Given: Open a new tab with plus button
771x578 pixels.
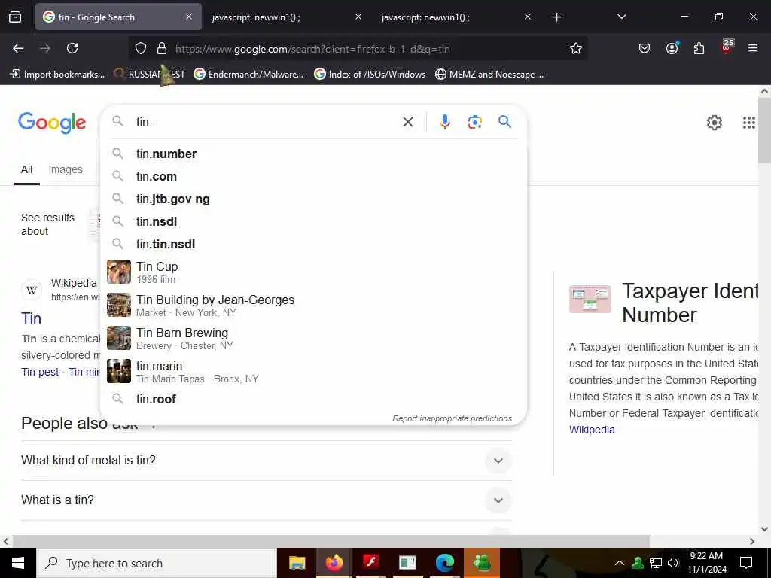Looking at the screenshot, I should tap(556, 17).
